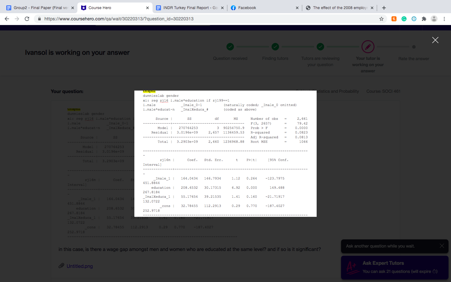451x282 pixels.
Task: Dismiss the Ask another question banner
Action: [x=442, y=246]
